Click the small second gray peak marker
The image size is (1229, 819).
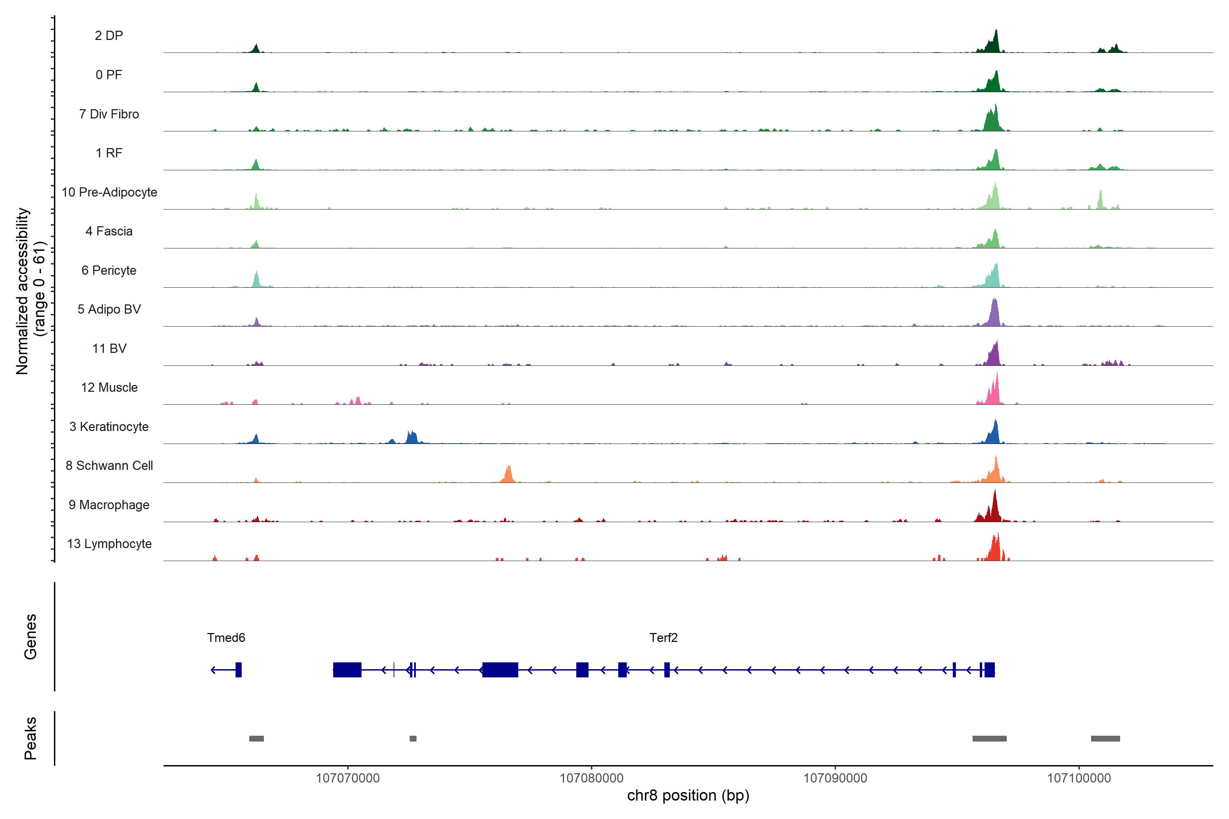(413, 738)
